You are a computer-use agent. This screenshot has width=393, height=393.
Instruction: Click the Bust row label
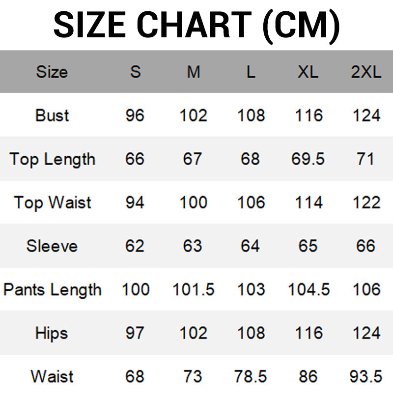(52, 115)
